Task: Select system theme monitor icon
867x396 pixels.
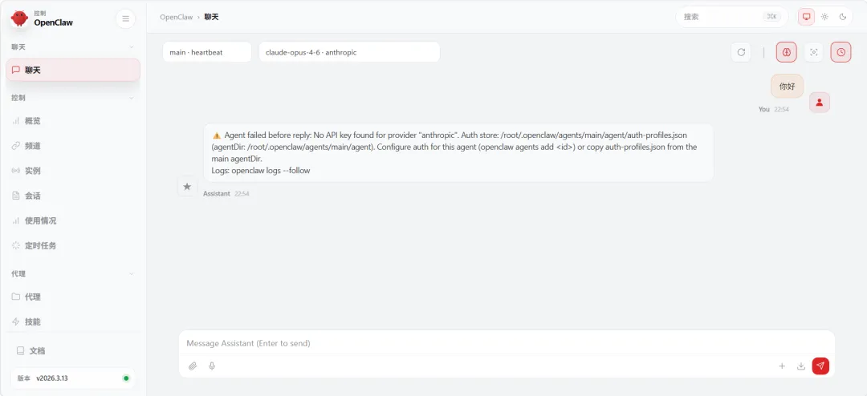Action: pyautogui.click(x=806, y=17)
